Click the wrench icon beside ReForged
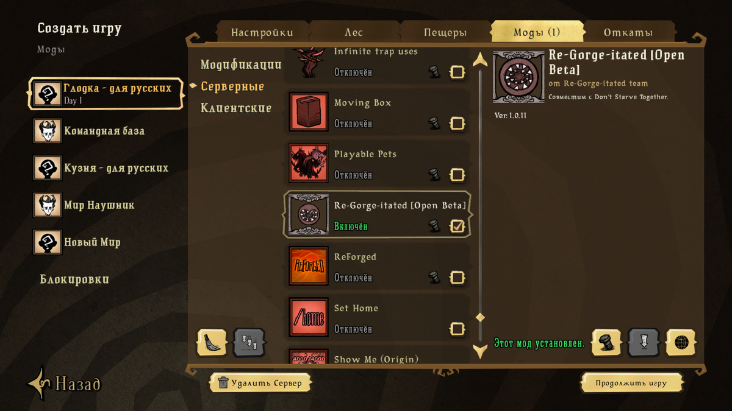Image resolution: width=732 pixels, height=411 pixels. 434,278
